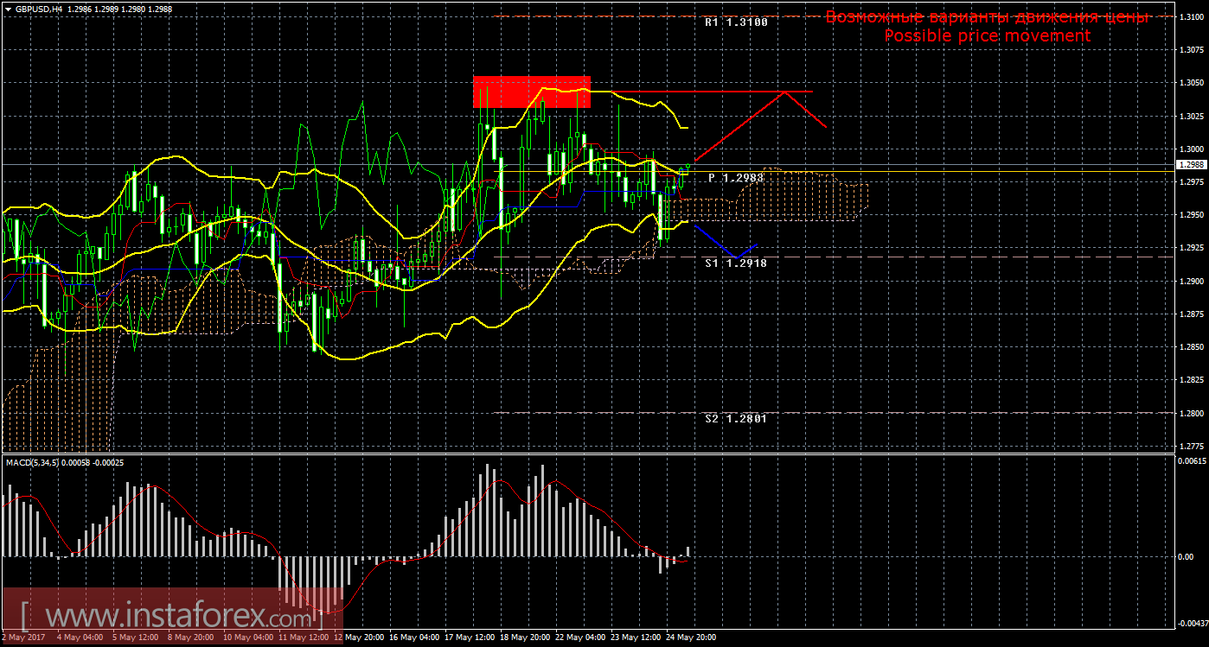Click the '18 May 20:00' time axis label
The image size is (1209, 647).
(x=523, y=637)
